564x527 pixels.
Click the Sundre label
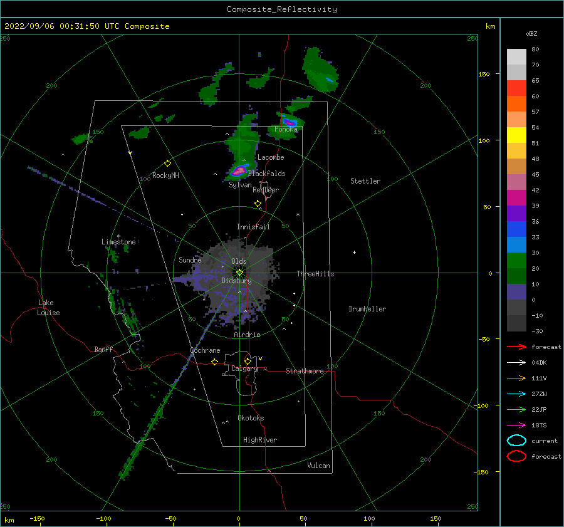[x=190, y=260]
